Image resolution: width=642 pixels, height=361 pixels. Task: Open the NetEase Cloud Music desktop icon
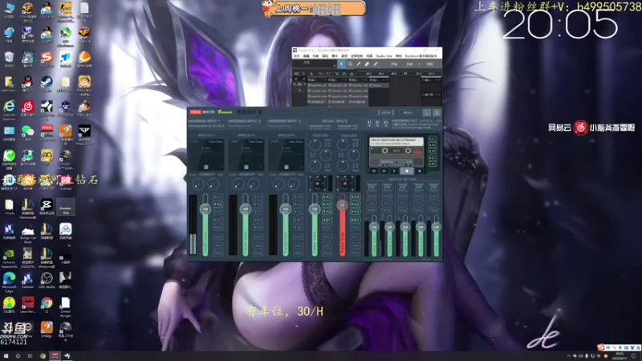[x=28, y=108]
